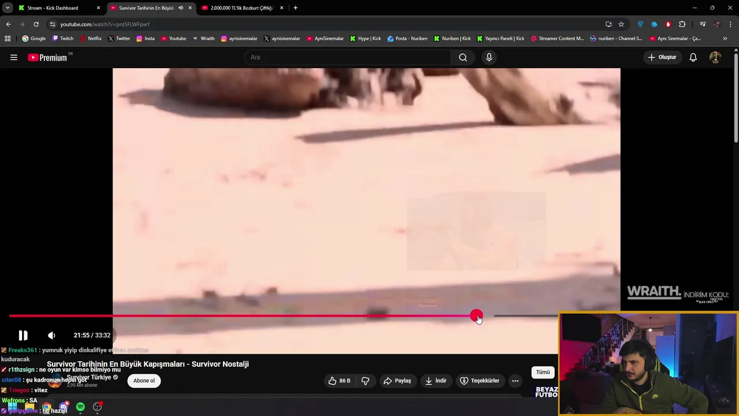
Task: Open the Survivor Türkiye channel name
Action: [x=88, y=377]
